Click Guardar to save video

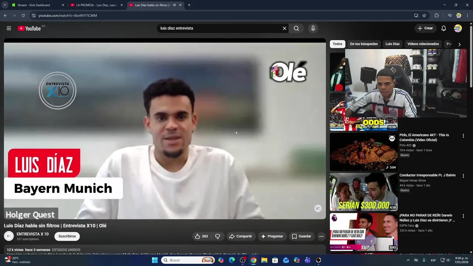point(302,236)
